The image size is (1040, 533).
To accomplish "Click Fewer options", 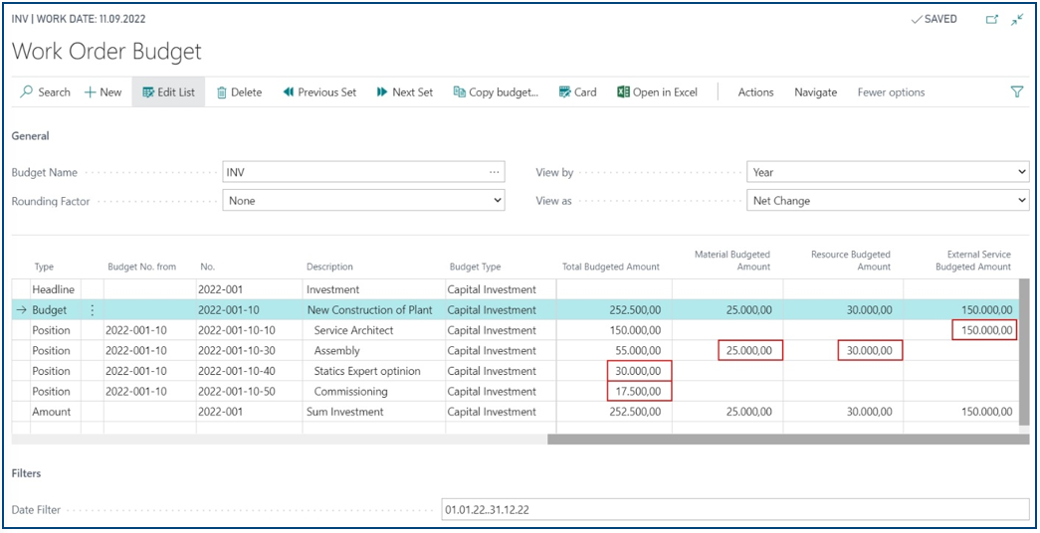I will pos(891,92).
